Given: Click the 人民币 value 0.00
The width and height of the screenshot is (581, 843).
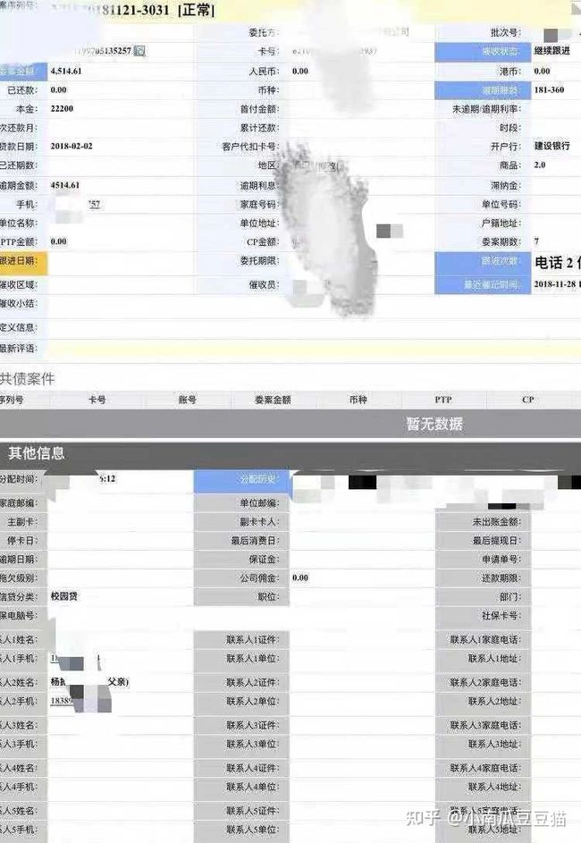Looking at the screenshot, I should click(x=300, y=71).
